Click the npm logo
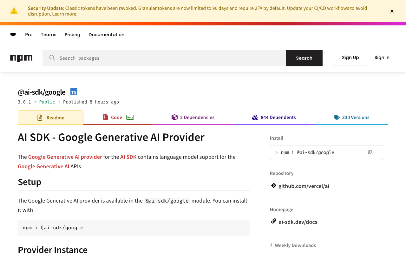The width and height of the screenshot is (406, 254). click(x=21, y=58)
